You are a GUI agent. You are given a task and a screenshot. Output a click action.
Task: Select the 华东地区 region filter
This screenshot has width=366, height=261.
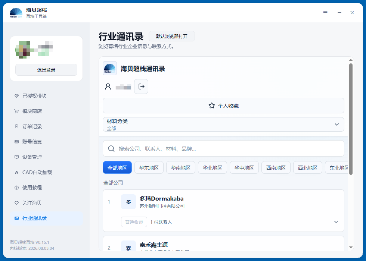(149, 167)
